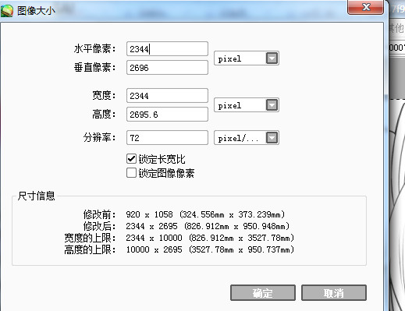This screenshot has width=405, height=311.
Task: Close the 图像大小 dialog with X
Action: point(365,7)
